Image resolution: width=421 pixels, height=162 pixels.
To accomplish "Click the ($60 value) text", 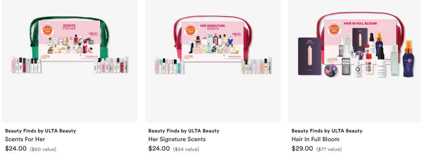I will pos(43,149).
